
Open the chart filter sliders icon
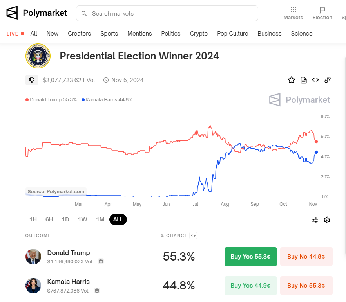pyautogui.click(x=315, y=220)
